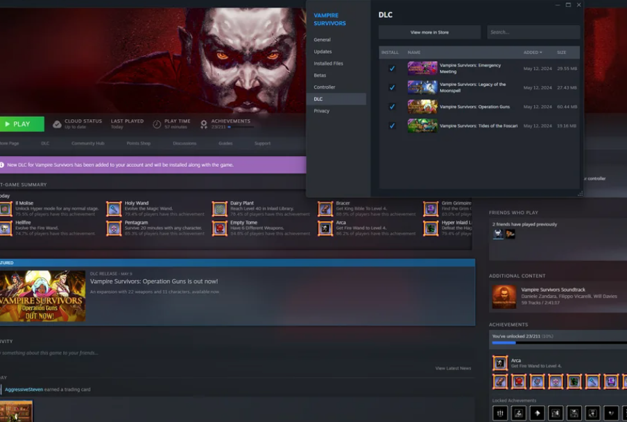Screen dimensions: 627x422
Task: Click AggressiveSteven username link
Action: (x=24, y=389)
